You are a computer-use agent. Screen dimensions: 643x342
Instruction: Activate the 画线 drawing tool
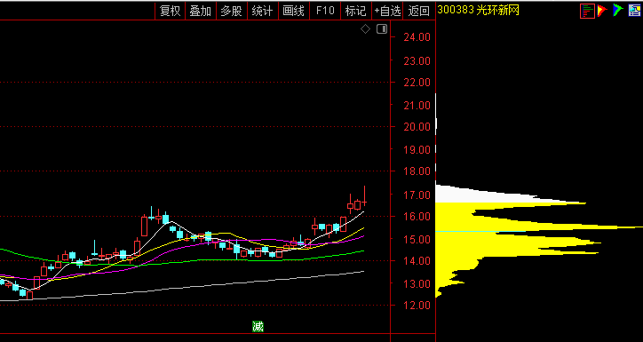coord(294,11)
